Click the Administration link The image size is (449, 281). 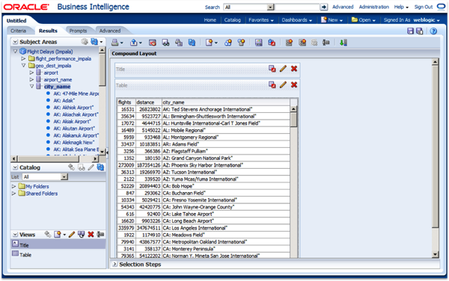[x=373, y=7]
